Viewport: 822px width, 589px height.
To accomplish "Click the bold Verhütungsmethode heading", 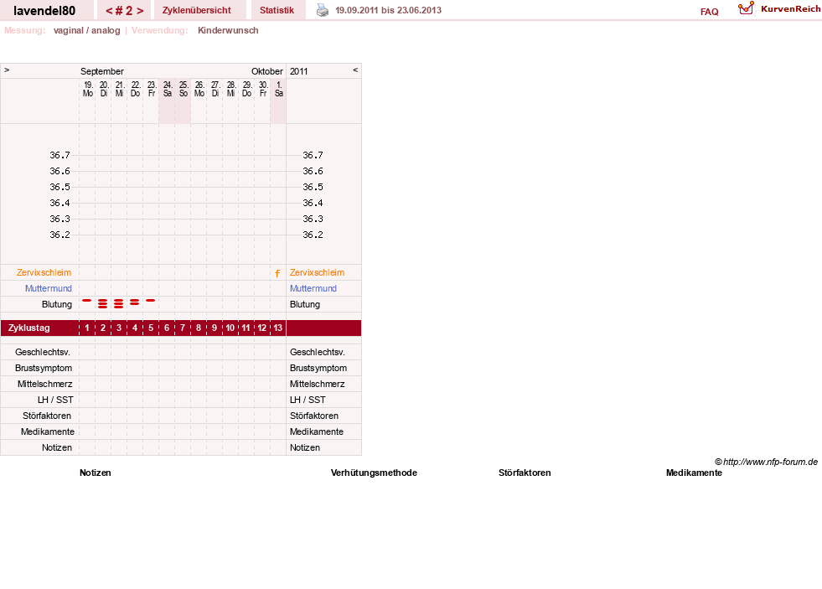I will click(374, 473).
